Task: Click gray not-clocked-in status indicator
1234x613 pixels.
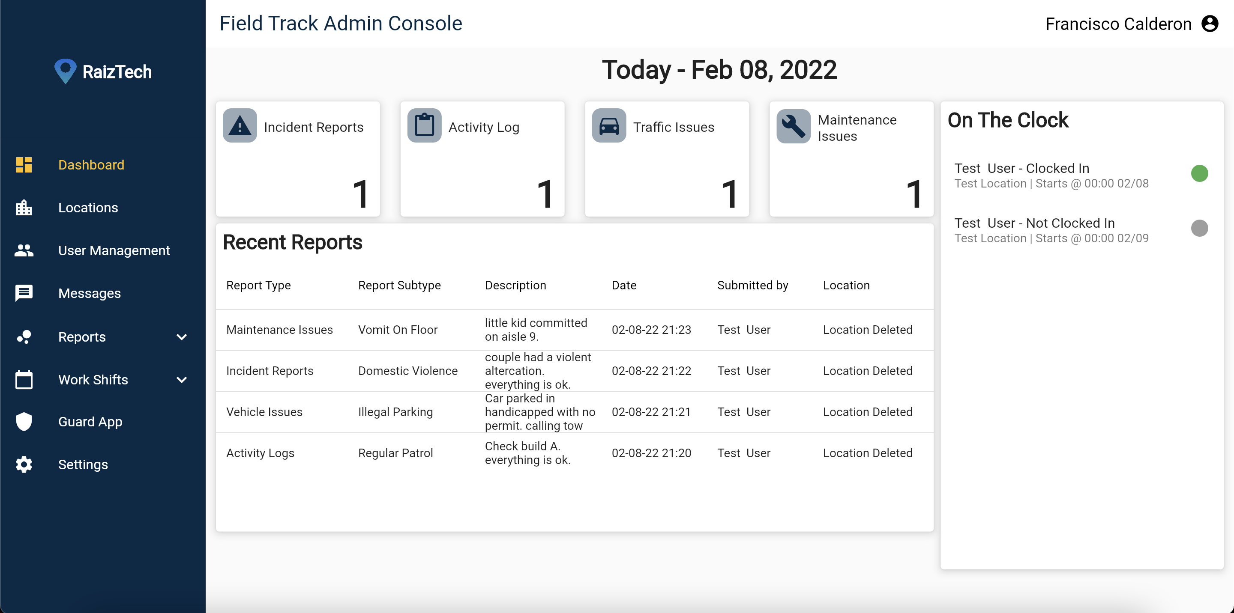Action: click(1199, 228)
